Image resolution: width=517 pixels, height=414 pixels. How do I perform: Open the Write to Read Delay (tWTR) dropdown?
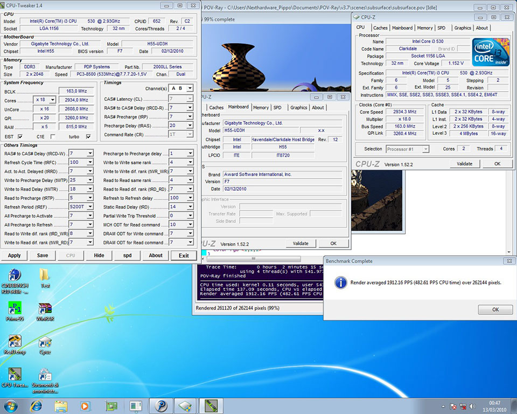(x=90, y=189)
